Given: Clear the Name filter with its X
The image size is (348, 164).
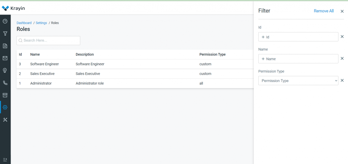Looking at the screenshot, I should click(342, 58).
